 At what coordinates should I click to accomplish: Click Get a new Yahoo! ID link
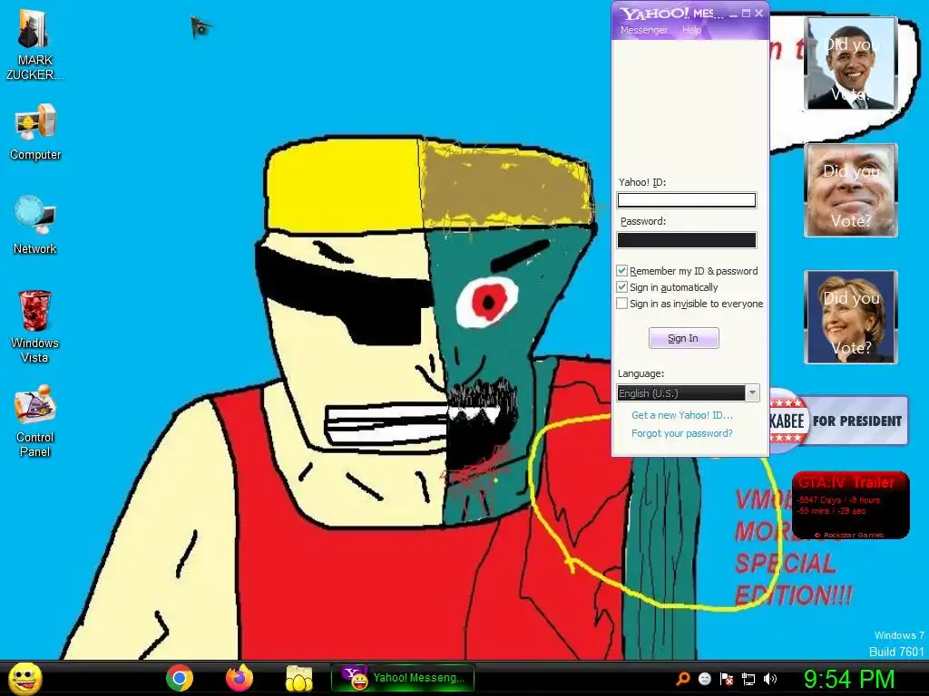[x=682, y=415]
